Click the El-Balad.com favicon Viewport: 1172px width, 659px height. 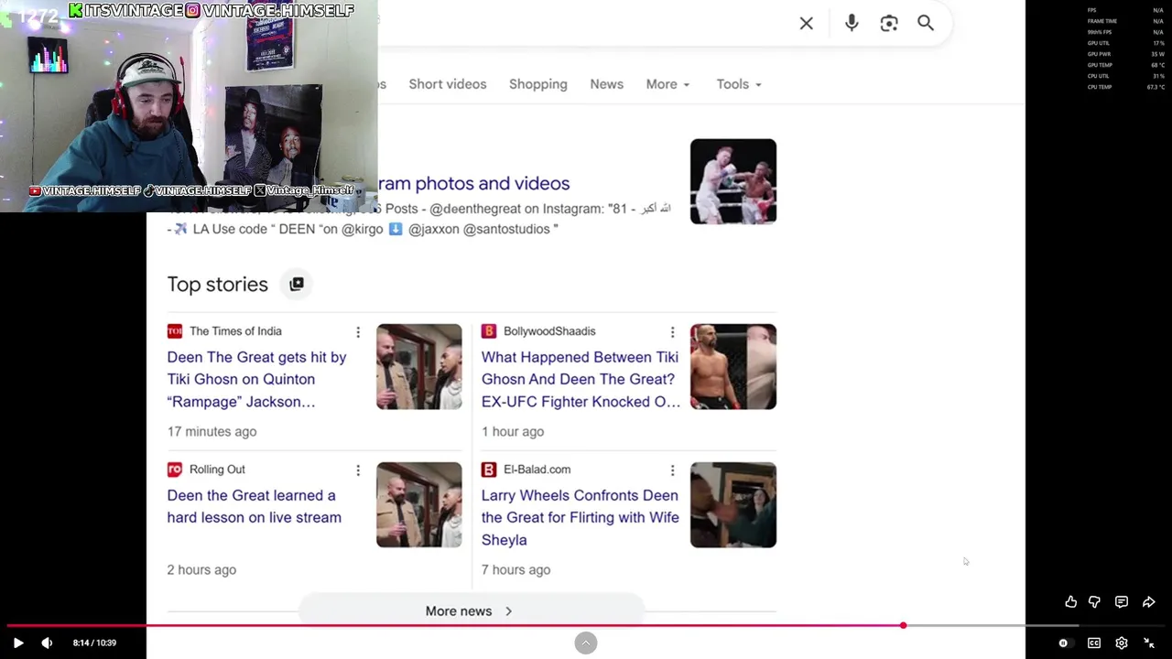[488, 470]
